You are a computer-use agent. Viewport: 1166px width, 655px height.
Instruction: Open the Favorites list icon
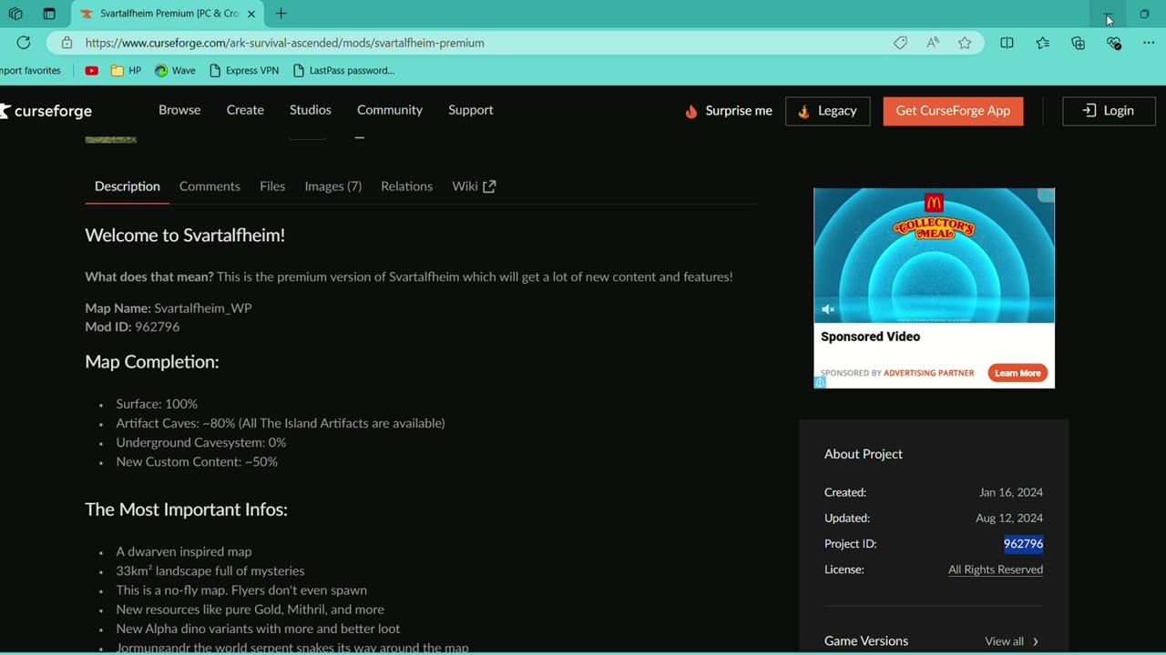[x=1043, y=43]
